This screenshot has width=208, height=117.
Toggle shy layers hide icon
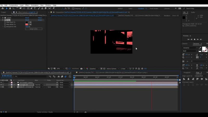coord(58,76)
